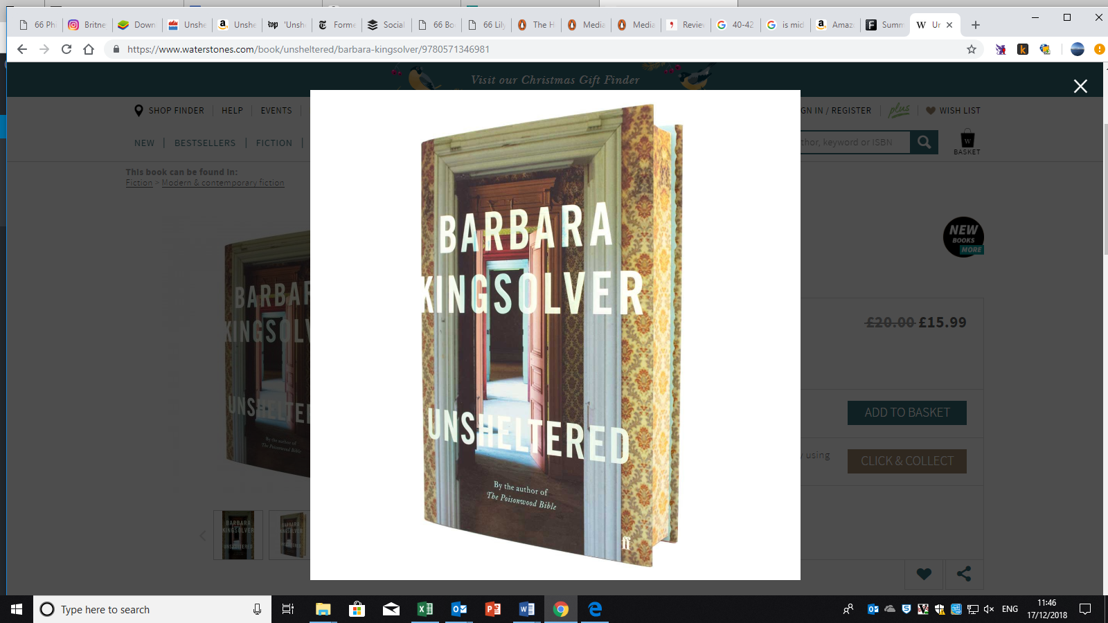This screenshot has height=623, width=1108.
Task: Switch to the 66 Lily tab
Action: click(x=486, y=25)
